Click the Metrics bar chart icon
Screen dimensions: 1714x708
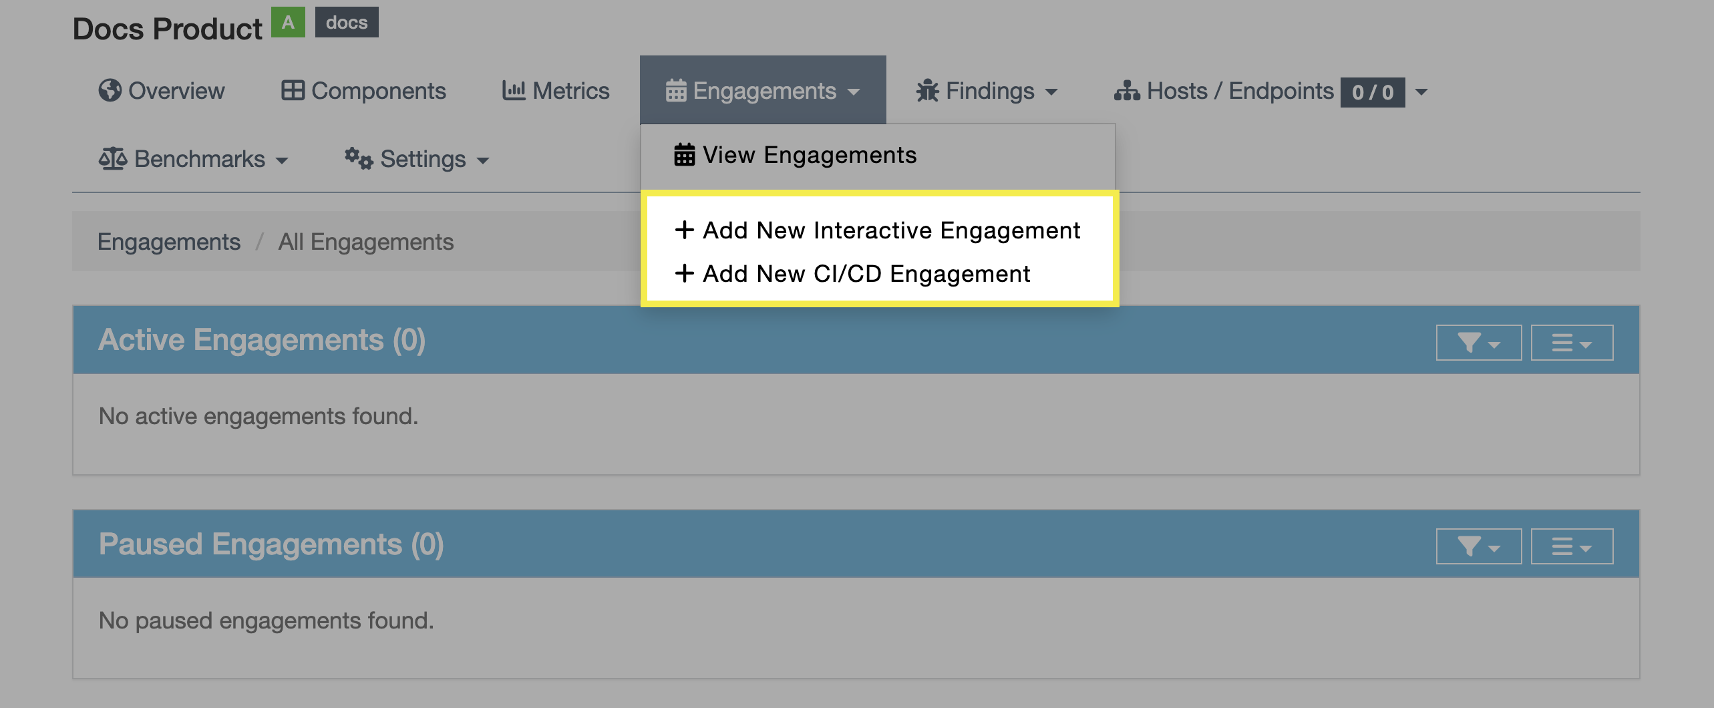click(513, 90)
